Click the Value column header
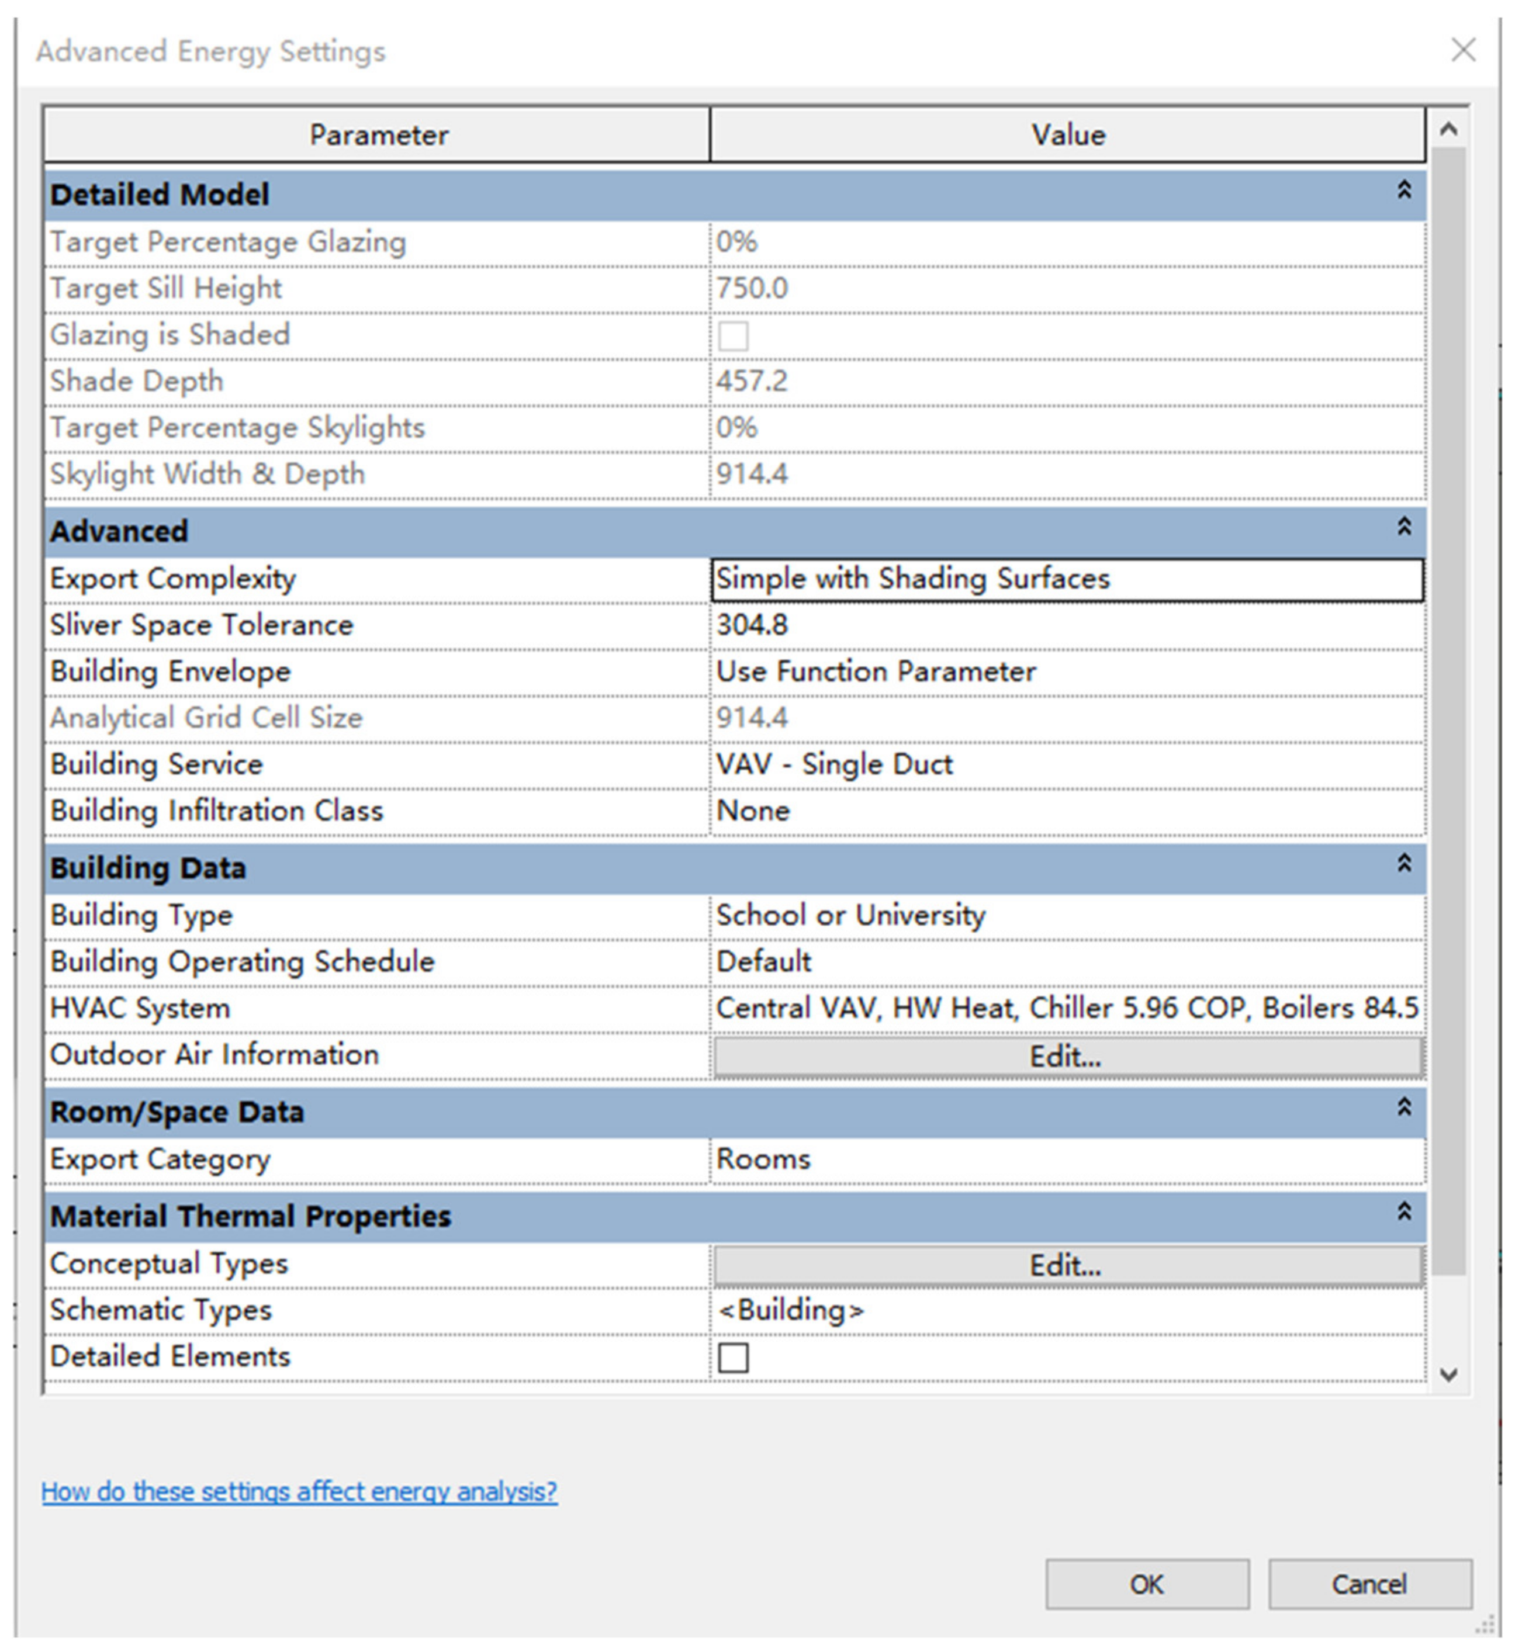This screenshot has width=1522, height=1648. click(x=1067, y=135)
